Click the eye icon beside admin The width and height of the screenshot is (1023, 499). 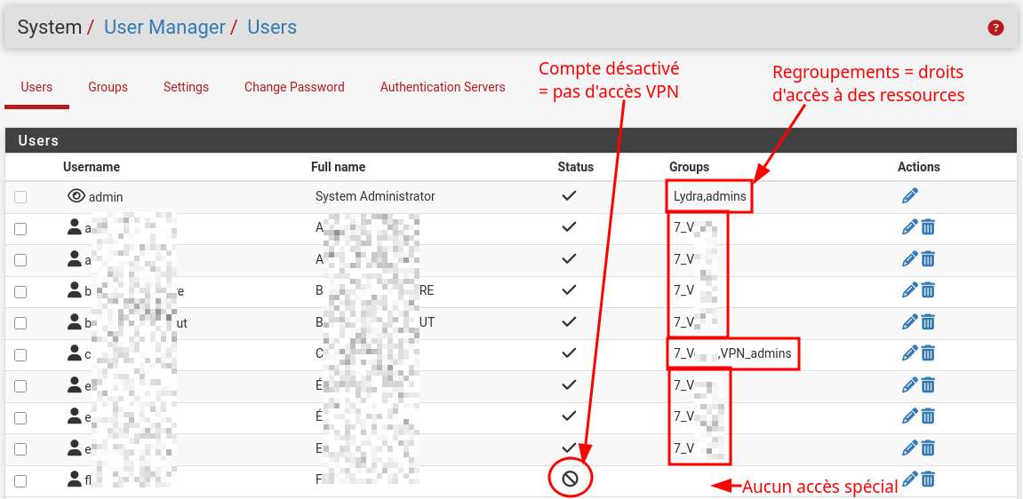coord(76,196)
